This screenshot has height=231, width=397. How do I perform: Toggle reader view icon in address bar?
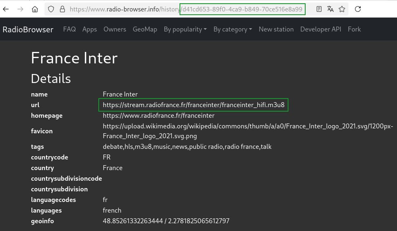click(x=319, y=9)
